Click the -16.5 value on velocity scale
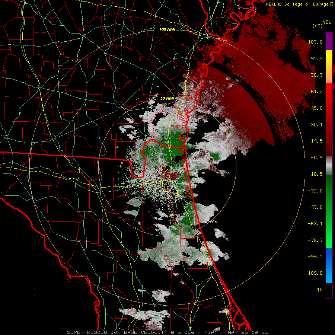 [x=315, y=174]
